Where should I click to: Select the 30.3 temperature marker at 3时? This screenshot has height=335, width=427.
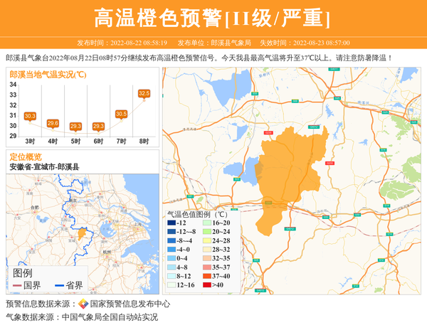(x=30, y=115)
